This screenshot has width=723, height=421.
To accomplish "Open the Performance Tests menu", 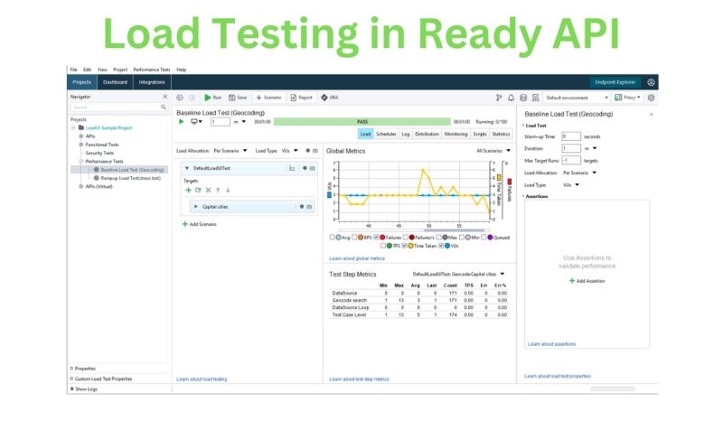I will coord(152,70).
